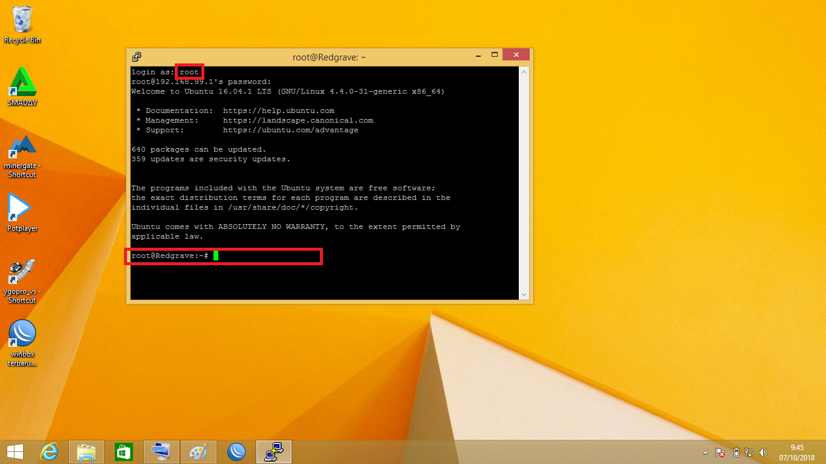The image size is (826, 464).
Task: Click the https://help.ubuntu.com link
Action: (279, 111)
